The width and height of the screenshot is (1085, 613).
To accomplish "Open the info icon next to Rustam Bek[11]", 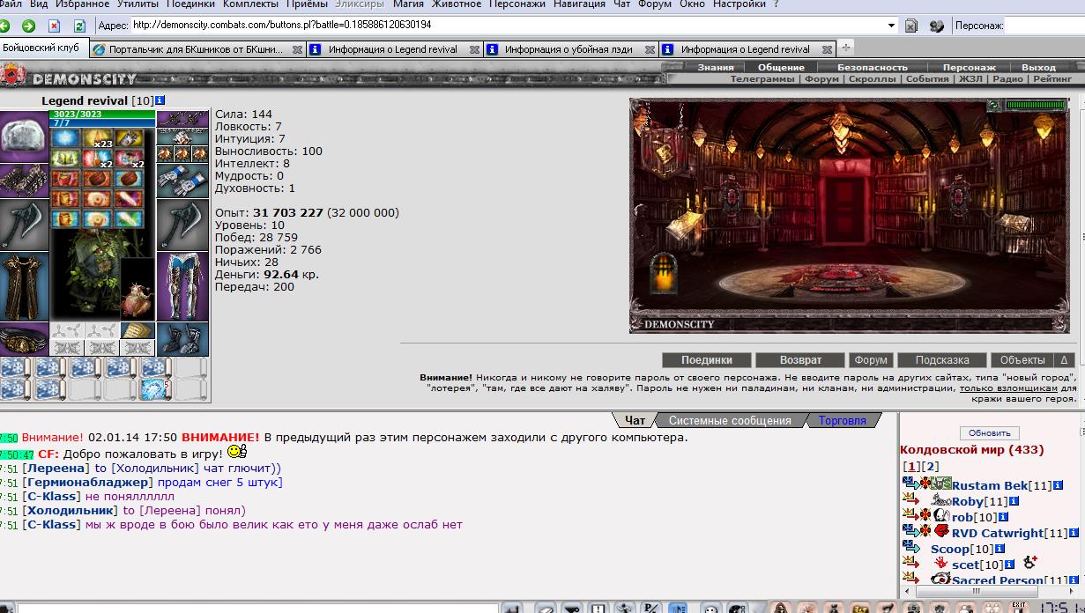I will (x=1059, y=485).
